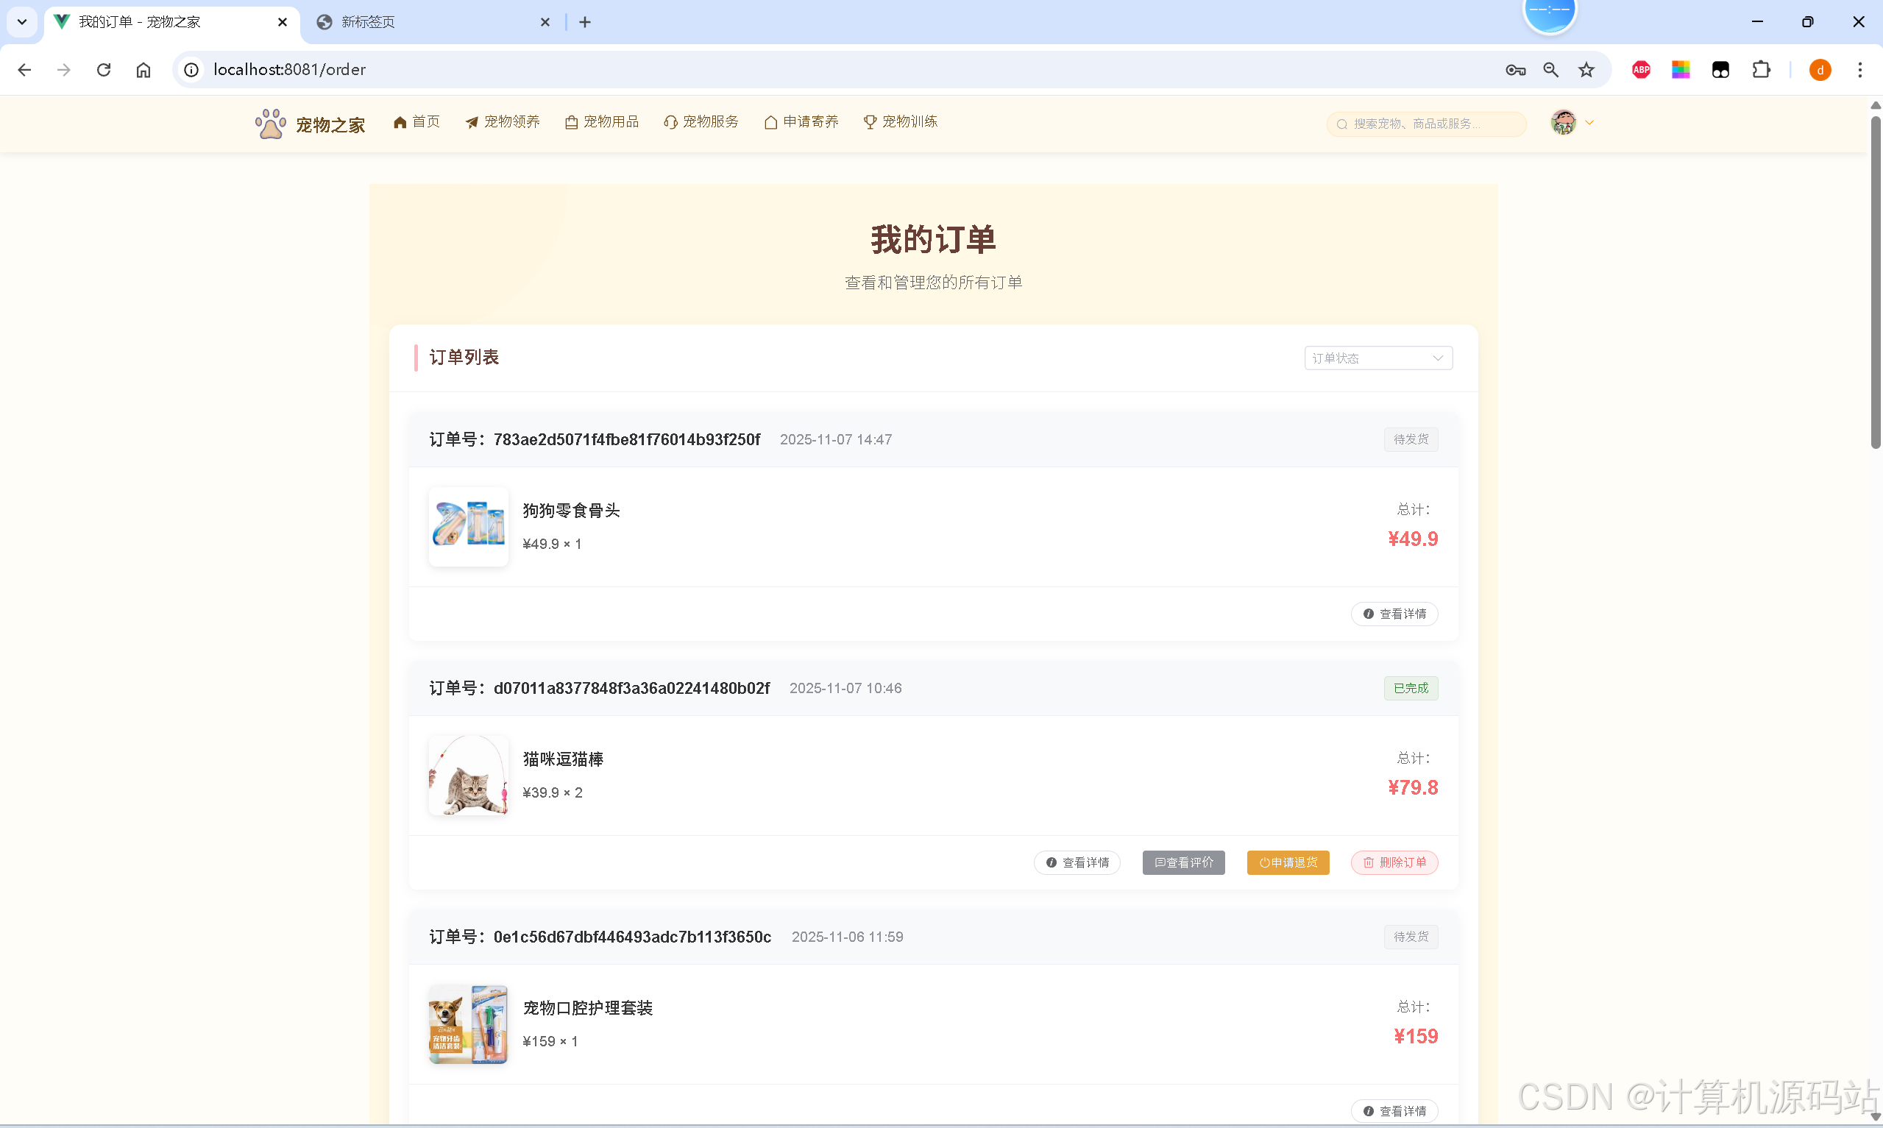The image size is (1883, 1128).
Task: Open the password manager key icon
Action: coord(1515,70)
